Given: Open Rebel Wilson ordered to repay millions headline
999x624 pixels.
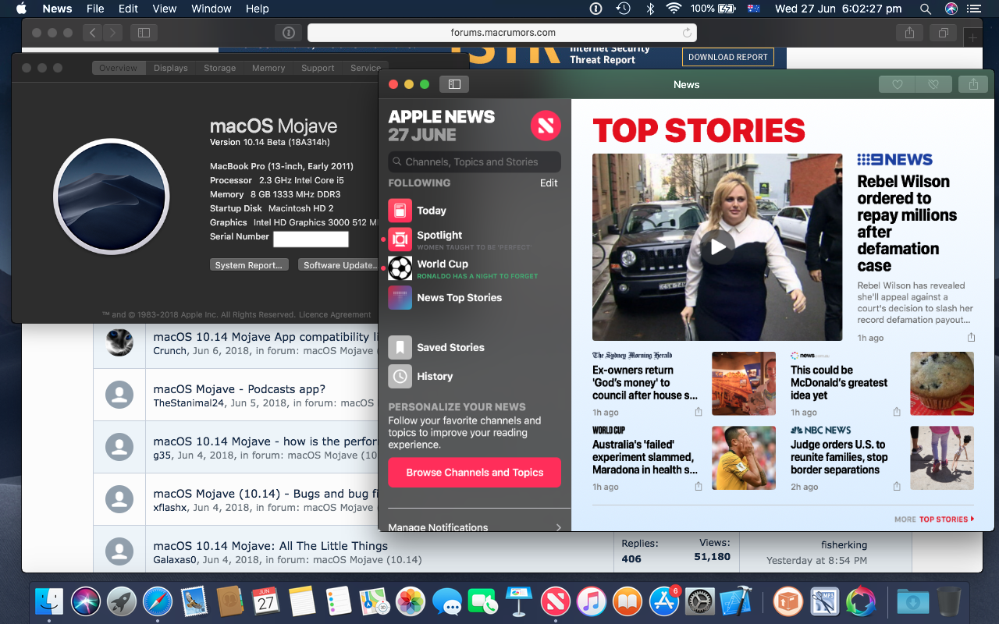Looking at the screenshot, I should pyautogui.click(x=907, y=224).
